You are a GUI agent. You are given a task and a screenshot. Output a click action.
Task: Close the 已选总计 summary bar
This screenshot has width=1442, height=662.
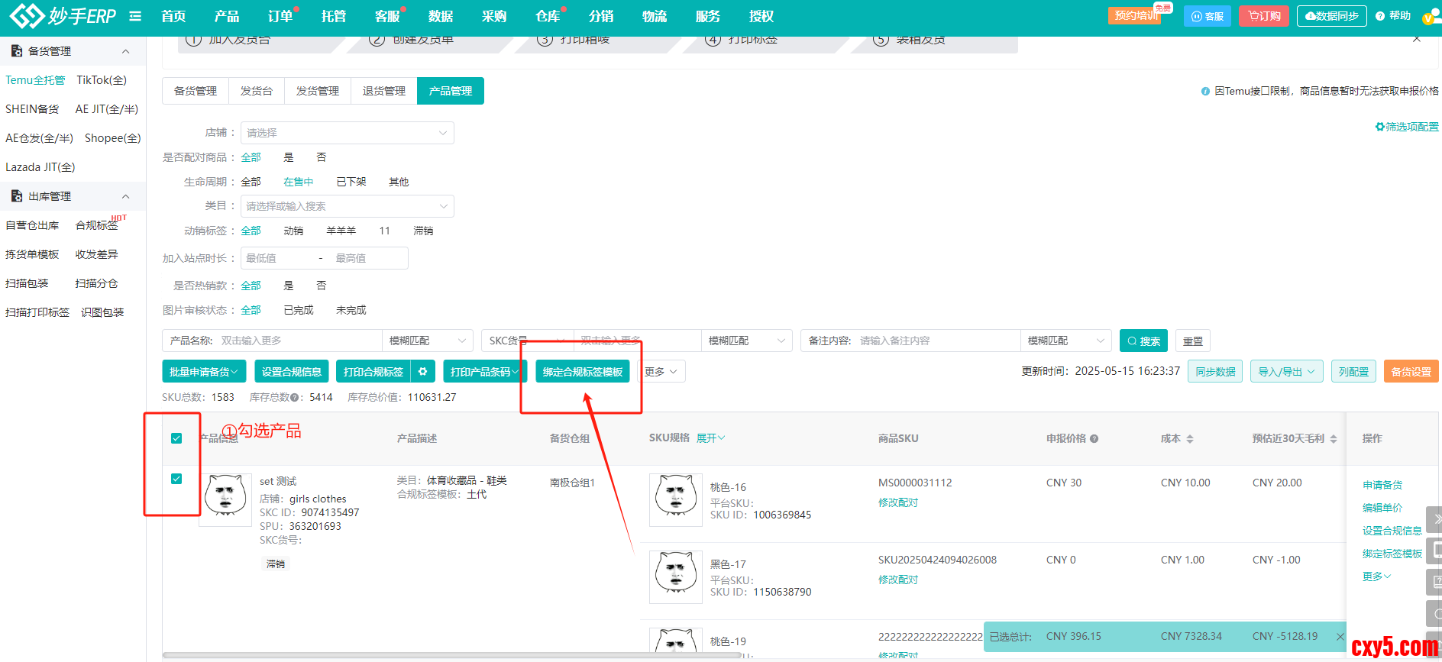coord(1340,637)
